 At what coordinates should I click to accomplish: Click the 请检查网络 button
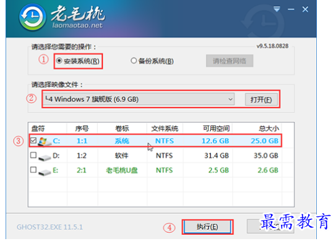(x=230, y=61)
